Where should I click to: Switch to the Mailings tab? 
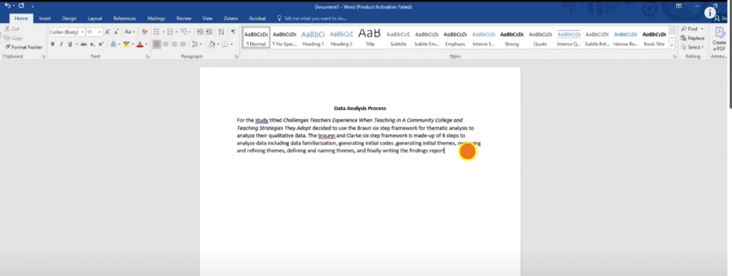pyautogui.click(x=156, y=18)
